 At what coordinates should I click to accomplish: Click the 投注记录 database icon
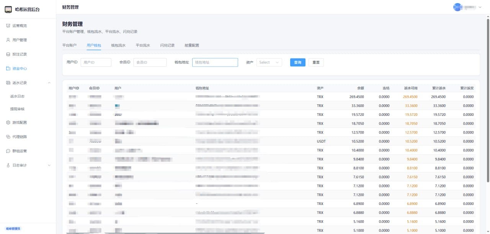(8, 54)
